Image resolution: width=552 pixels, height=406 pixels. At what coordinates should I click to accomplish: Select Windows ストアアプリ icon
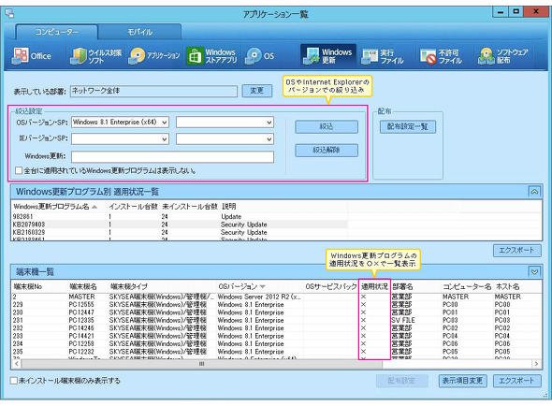pos(212,55)
